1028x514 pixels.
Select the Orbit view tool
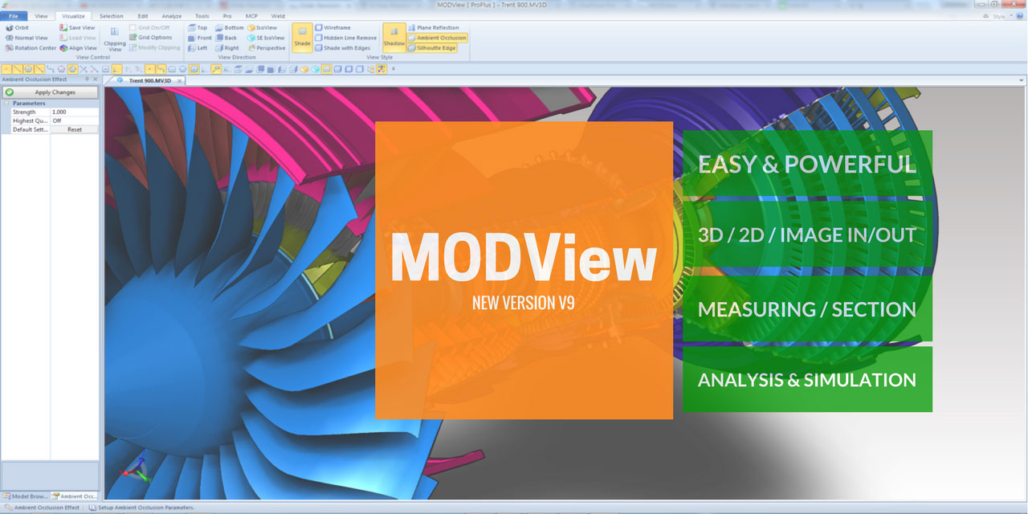[x=17, y=27]
